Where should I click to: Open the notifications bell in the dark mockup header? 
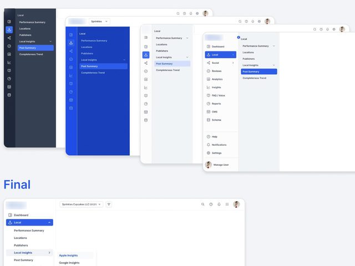191,13
